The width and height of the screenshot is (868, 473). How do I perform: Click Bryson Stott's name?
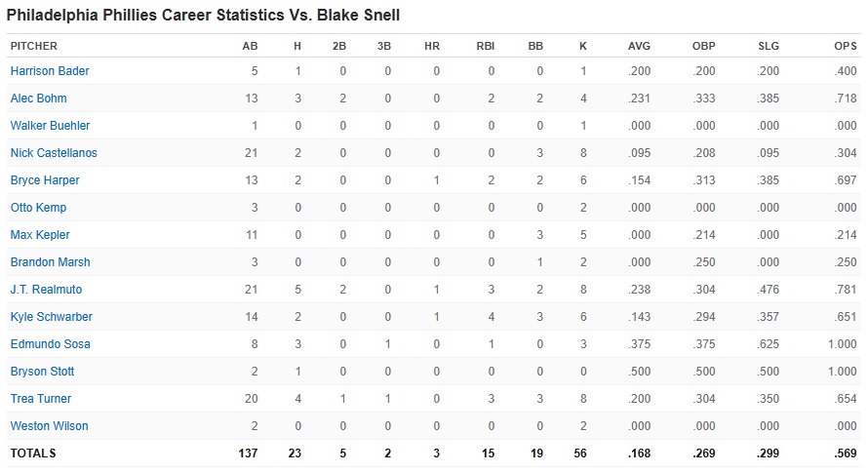point(42,372)
